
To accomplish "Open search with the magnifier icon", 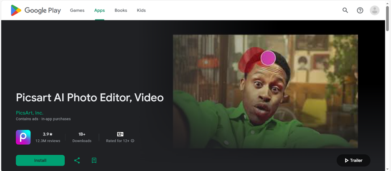I will tap(345, 10).
